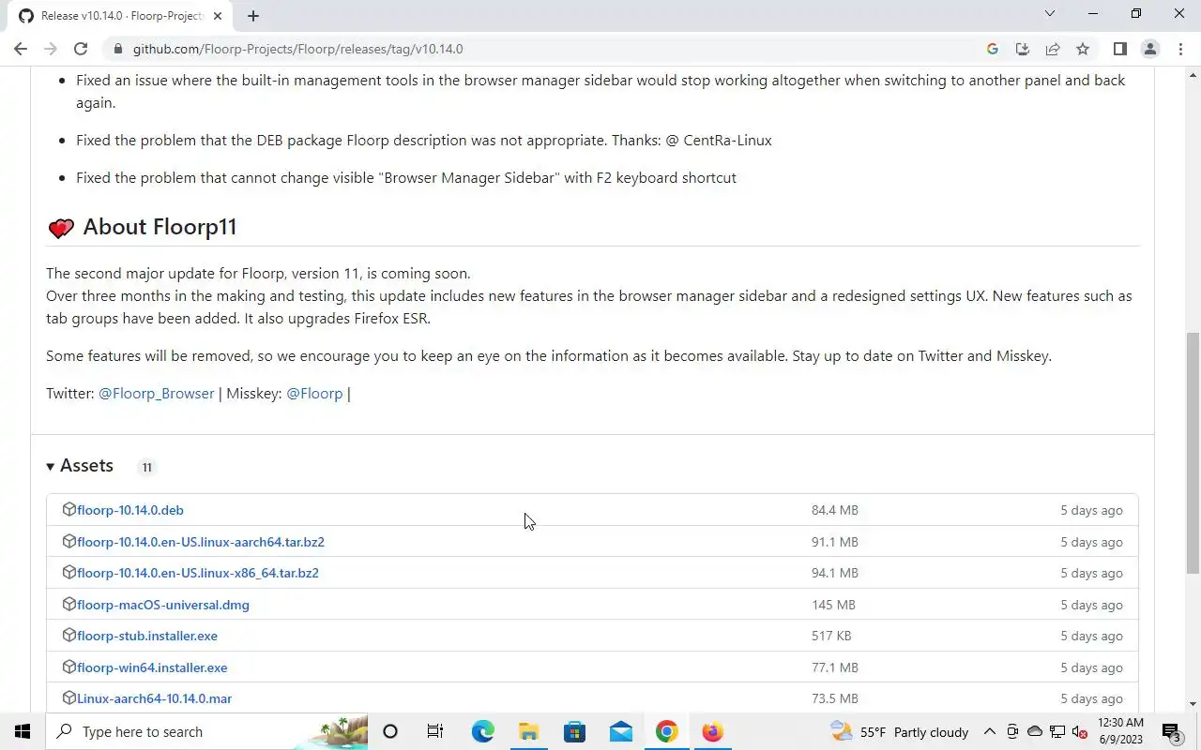Screen dimensions: 1201x750
Task: Click the page vertical scrollbar thumb
Action: pyautogui.click(x=1193, y=452)
